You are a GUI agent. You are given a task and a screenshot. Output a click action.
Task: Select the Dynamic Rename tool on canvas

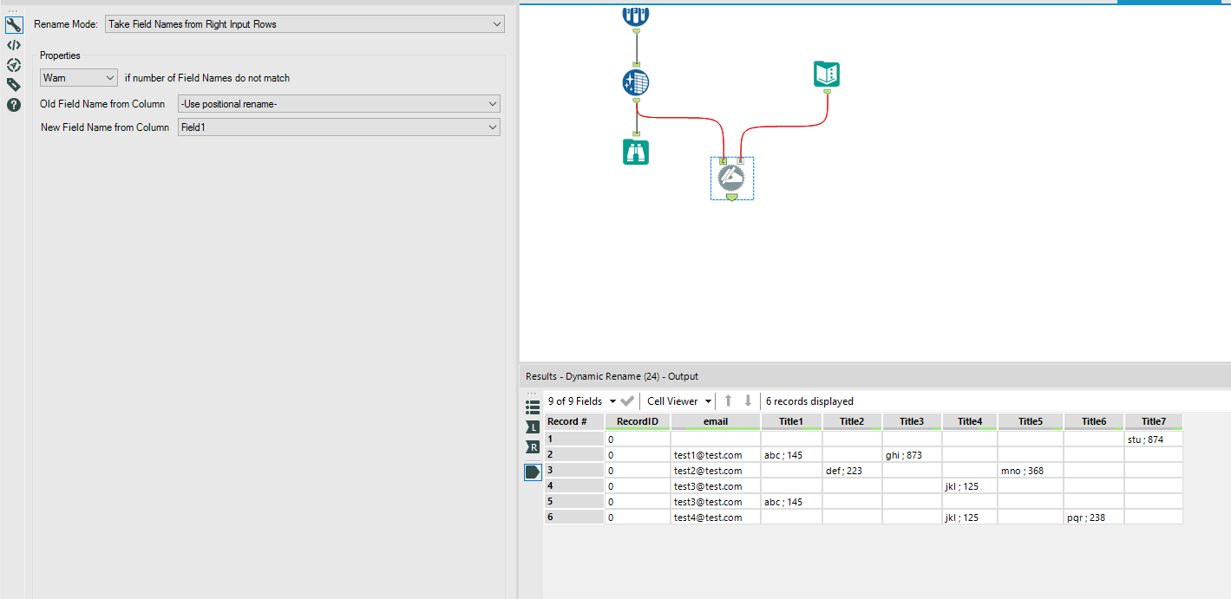731,178
